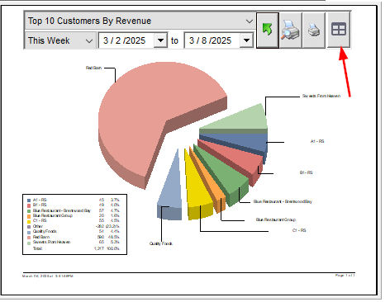Click the 'Total' row in the legend
Viewport: 390px width, 302px height.
tap(76, 248)
